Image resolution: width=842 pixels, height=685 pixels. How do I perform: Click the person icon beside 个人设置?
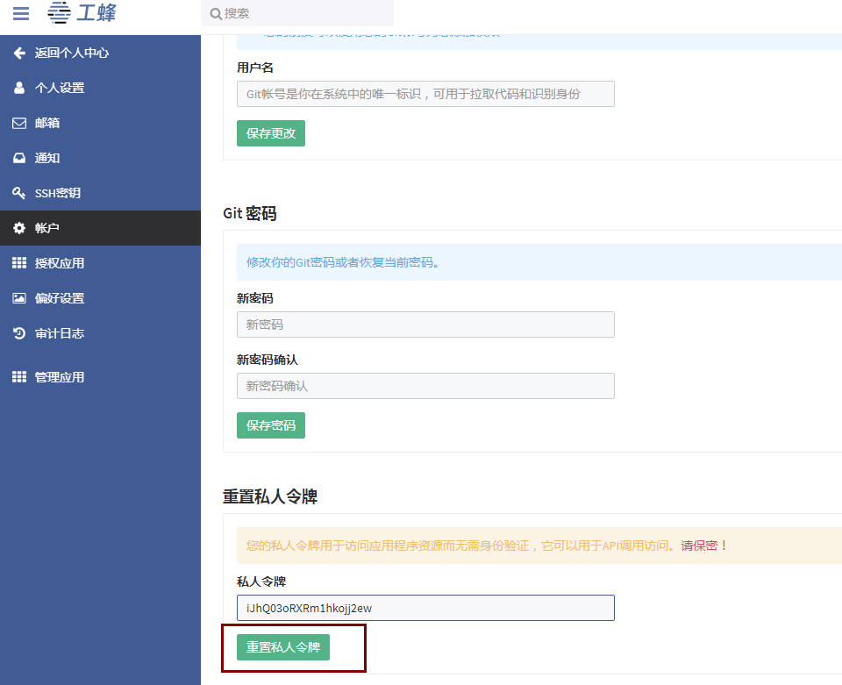(x=19, y=88)
